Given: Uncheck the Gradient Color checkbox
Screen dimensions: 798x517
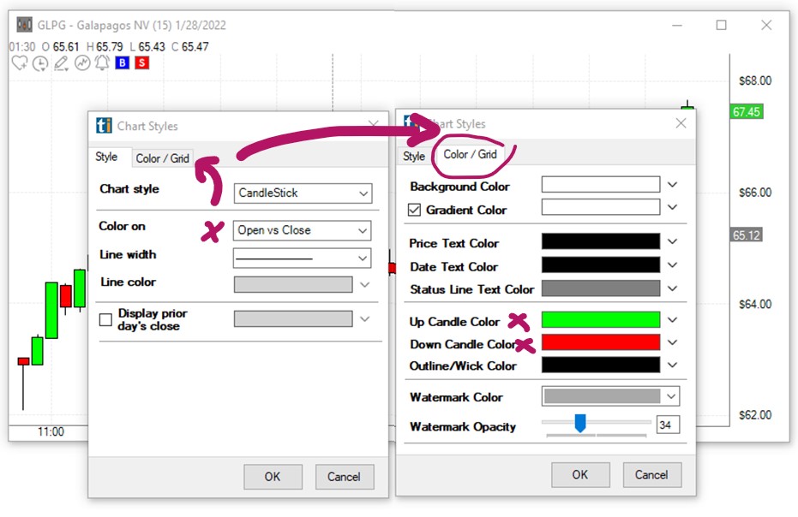Looking at the screenshot, I should pyautogui.click(x=415, y=210).
